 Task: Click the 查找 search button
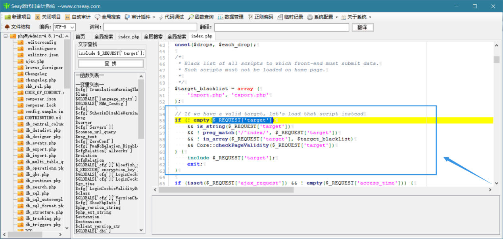[111, 64]
